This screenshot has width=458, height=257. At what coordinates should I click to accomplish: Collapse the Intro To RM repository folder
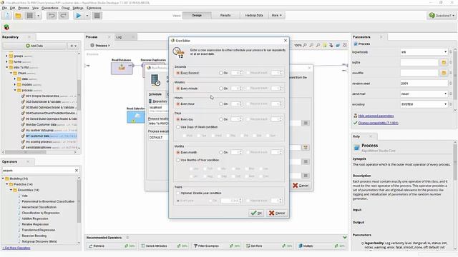(6, 67)
